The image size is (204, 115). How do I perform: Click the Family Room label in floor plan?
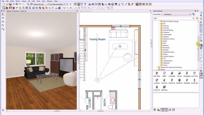click(98, 39)
